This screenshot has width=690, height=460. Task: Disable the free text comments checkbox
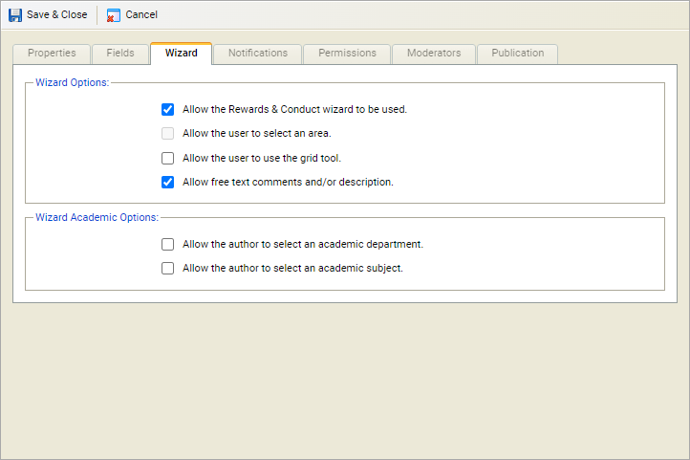(168, 183)
